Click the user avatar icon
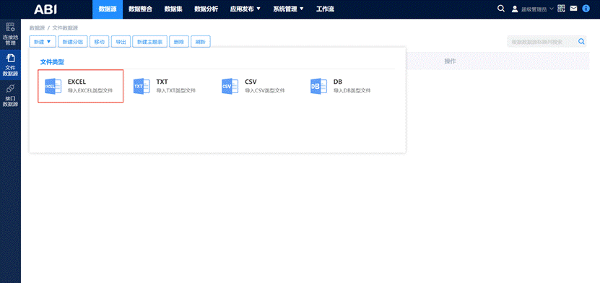This screenshot has width=600, height=283. click(x=515, y=9)
